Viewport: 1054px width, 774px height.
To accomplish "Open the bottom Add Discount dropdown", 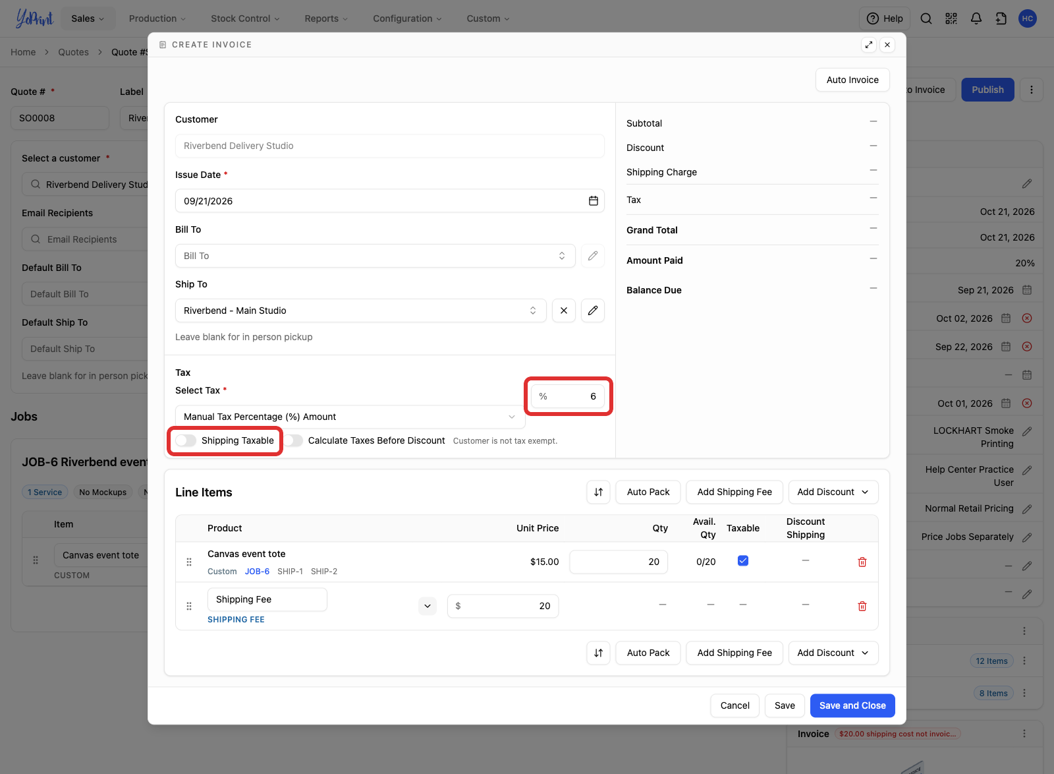I will point(833,653).
